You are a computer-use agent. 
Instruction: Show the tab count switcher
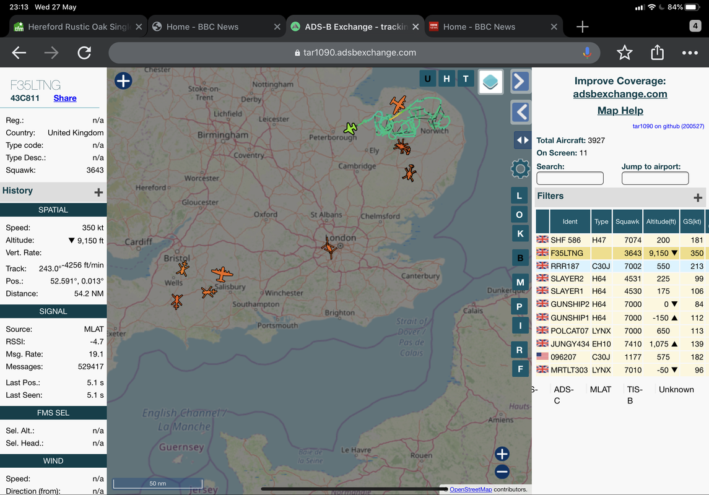point(695,26)
